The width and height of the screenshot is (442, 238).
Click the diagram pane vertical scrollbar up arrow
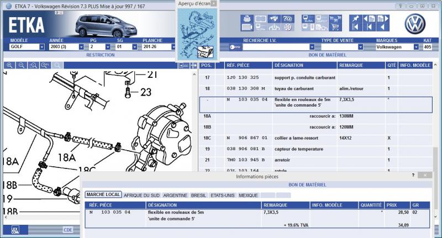click(194, 75)
